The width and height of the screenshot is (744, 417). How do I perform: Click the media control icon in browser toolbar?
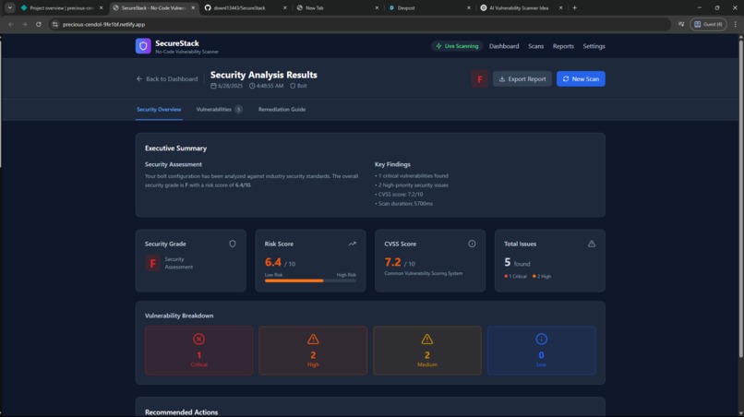pyautogui.click(x=681, y=24)
